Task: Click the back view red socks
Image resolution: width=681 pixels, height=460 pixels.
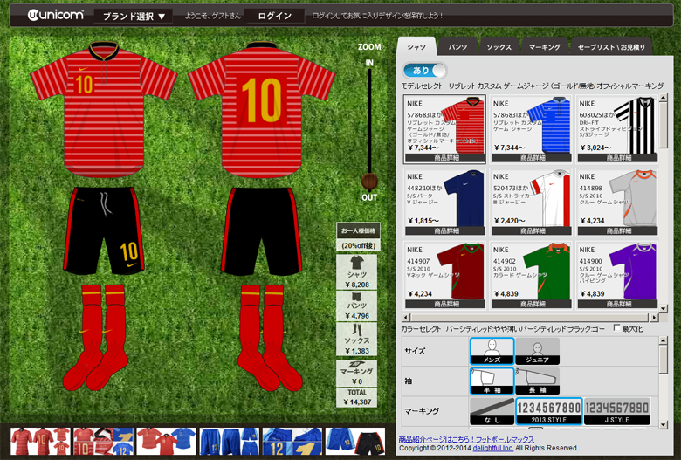Action: (x=270, y=338)
